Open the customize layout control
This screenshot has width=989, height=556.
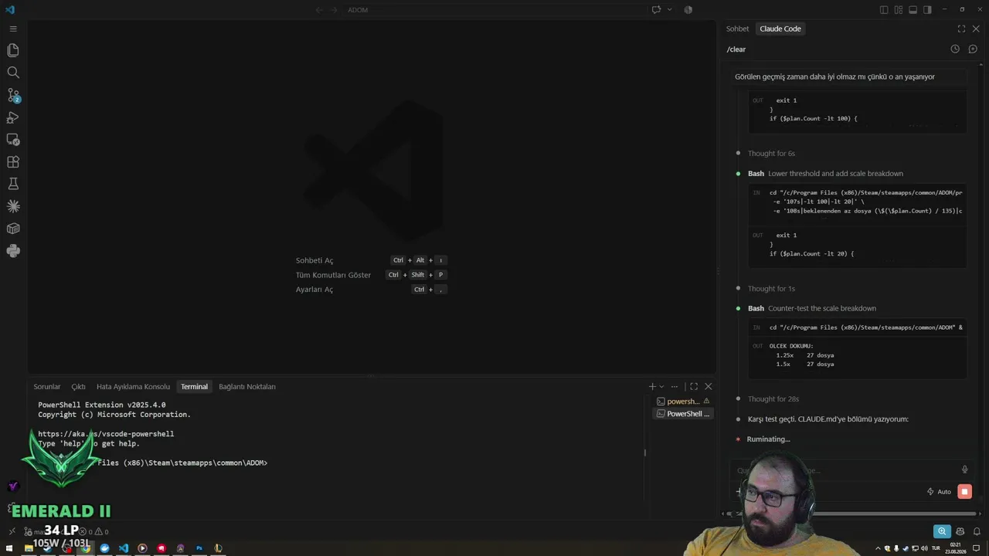click(899, 10)
